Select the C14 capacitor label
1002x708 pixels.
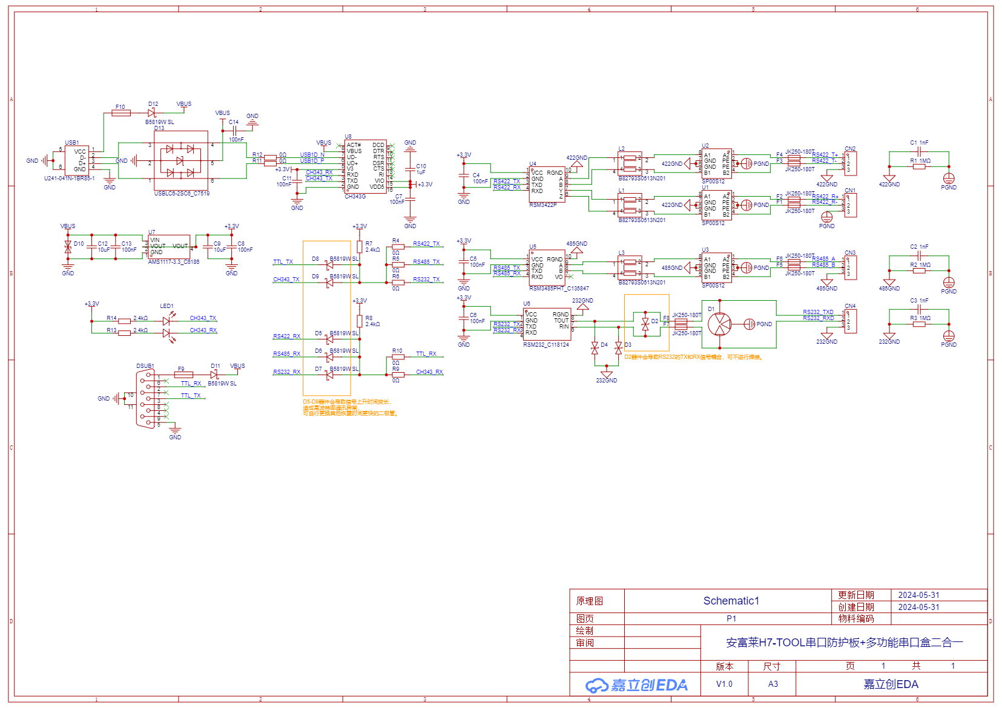234,122
